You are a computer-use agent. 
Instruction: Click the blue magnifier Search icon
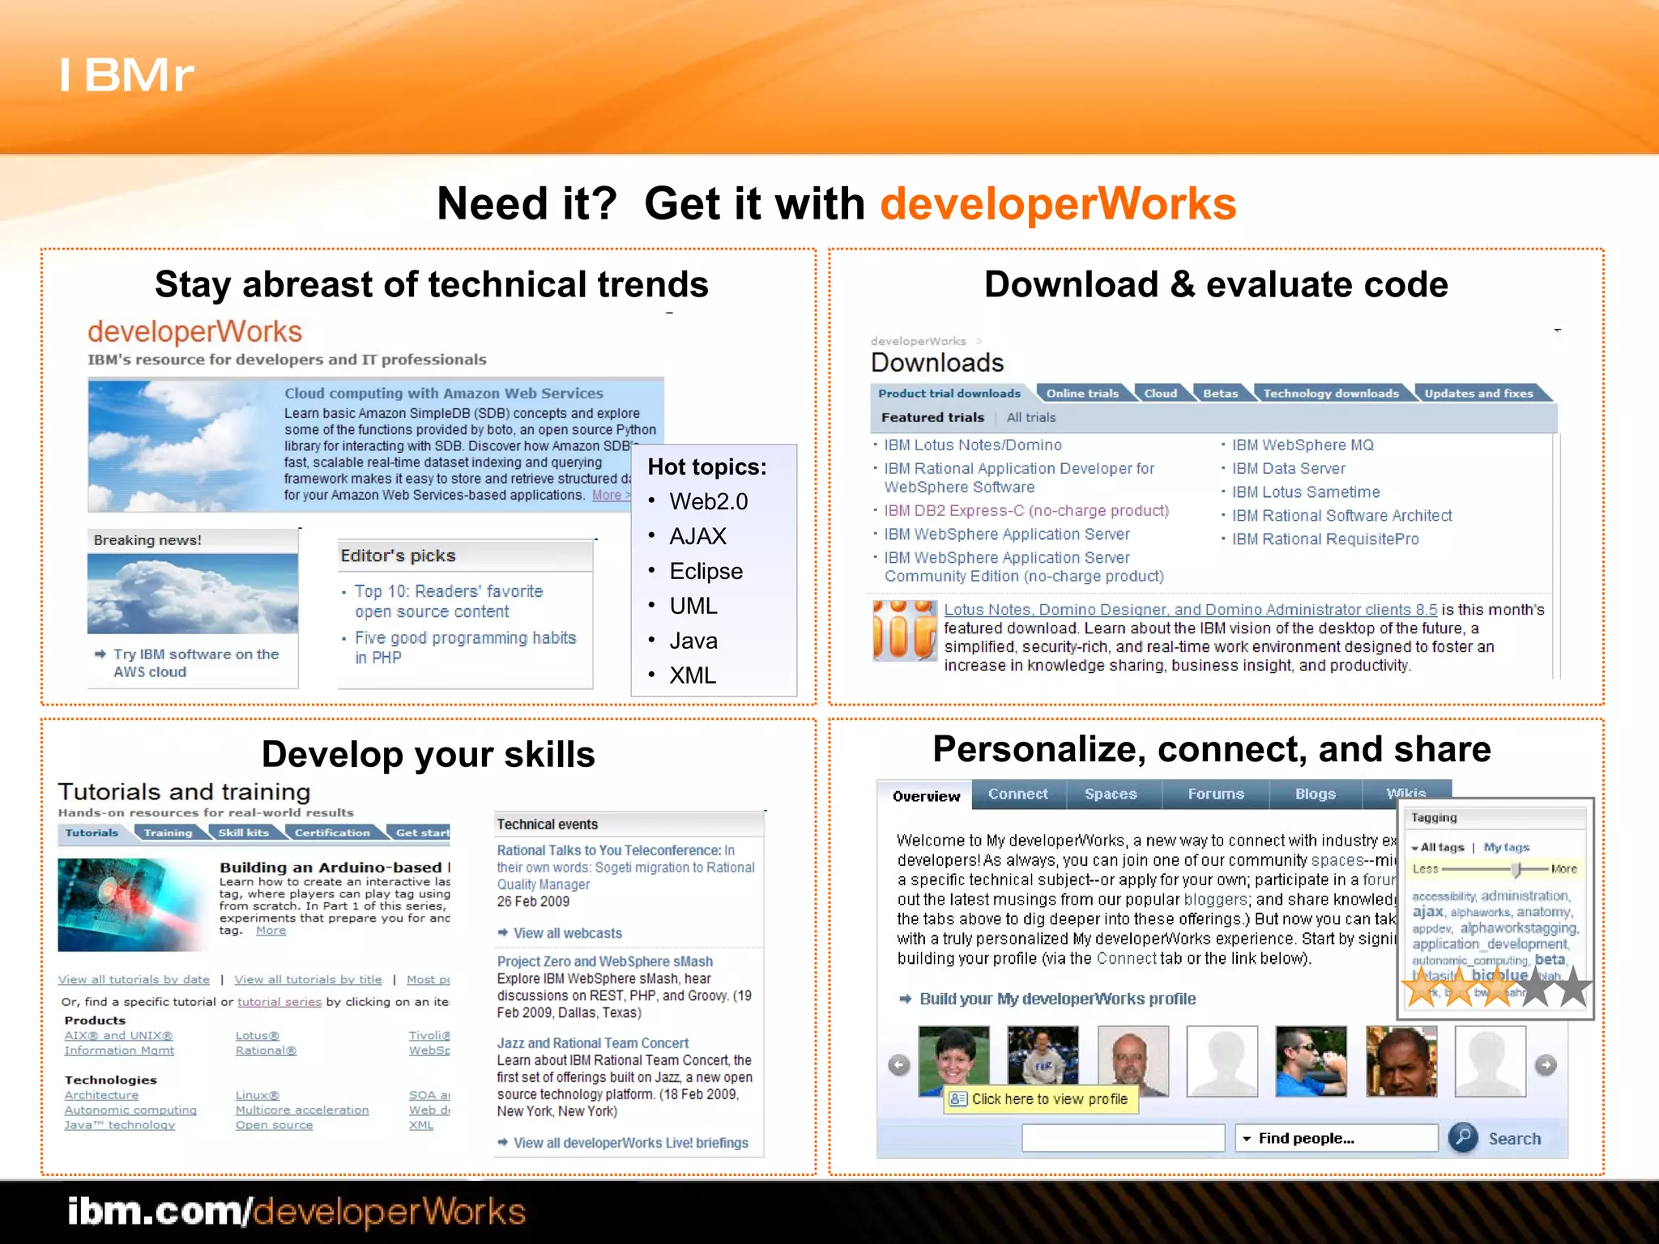[x=1463, y=1137]
